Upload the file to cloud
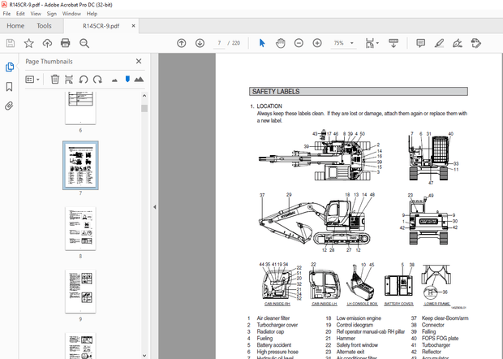Screen dimensions: 503x359 tap(47, 43)
